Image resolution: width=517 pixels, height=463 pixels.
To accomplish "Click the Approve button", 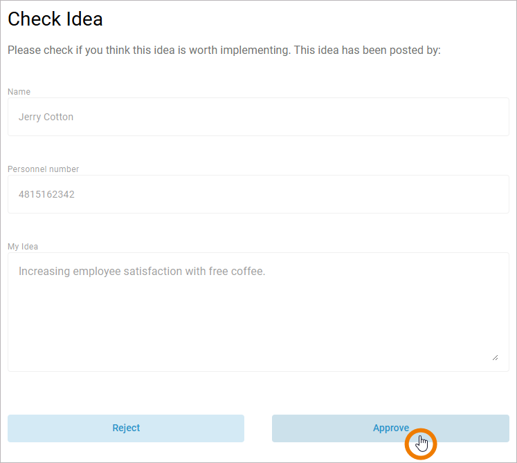I will pos(390,428).
